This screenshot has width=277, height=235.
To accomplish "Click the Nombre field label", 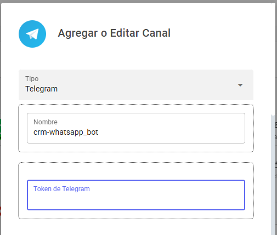I will [46, 122].
